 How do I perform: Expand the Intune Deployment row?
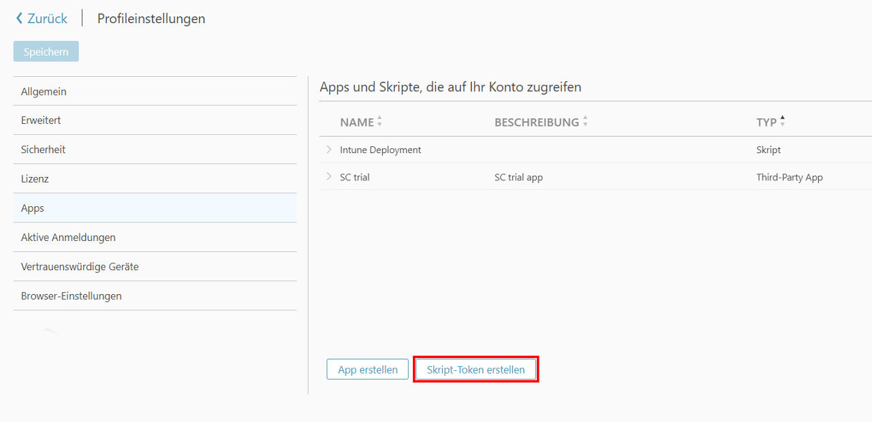point(329,150)
